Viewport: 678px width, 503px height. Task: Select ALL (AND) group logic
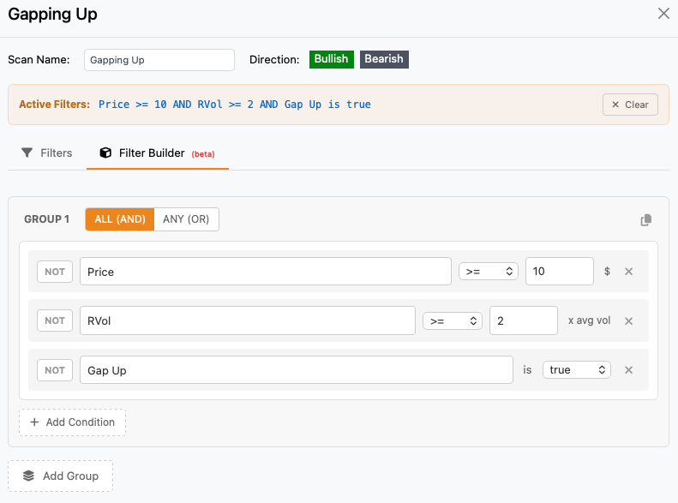click(120, 219)
